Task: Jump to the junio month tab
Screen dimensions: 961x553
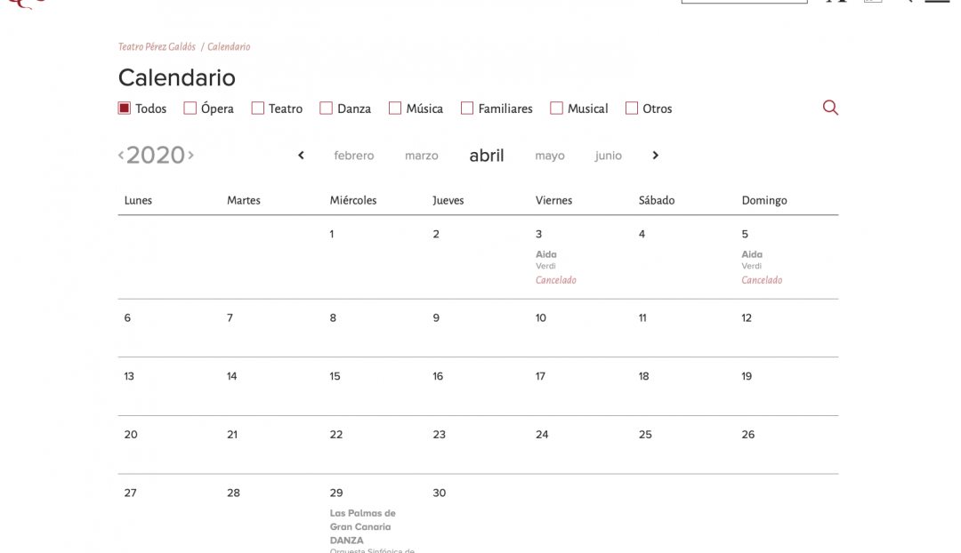Action: tap(609, 156)
